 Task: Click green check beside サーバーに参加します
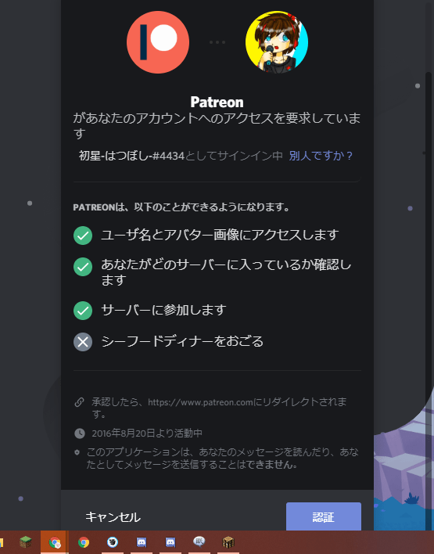[x=83, y=311]
